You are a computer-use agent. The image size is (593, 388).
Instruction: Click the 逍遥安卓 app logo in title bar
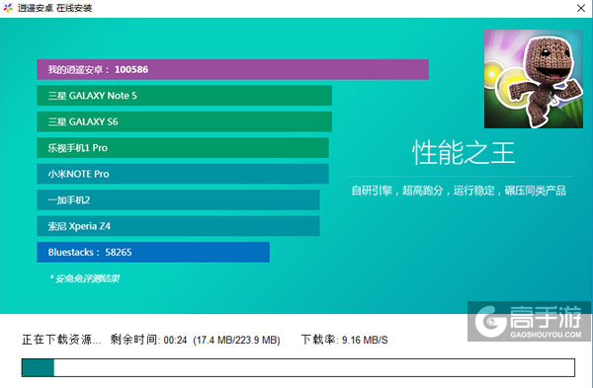coord(8,8)
